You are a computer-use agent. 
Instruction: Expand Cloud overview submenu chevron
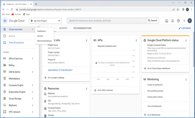tap(32, 29)
